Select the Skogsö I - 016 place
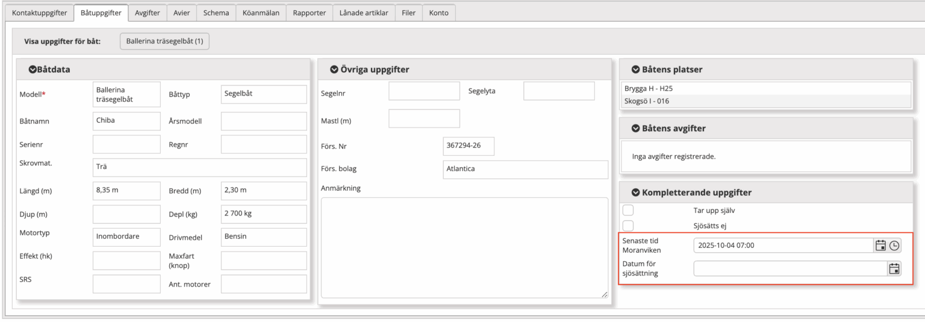Screen dimensions: 925x322 coord(765,101)
